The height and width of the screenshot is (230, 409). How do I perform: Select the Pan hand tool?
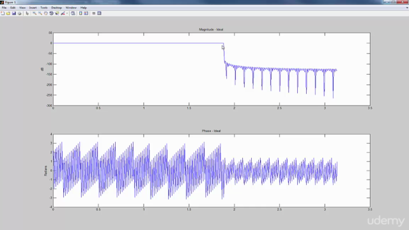45,13
